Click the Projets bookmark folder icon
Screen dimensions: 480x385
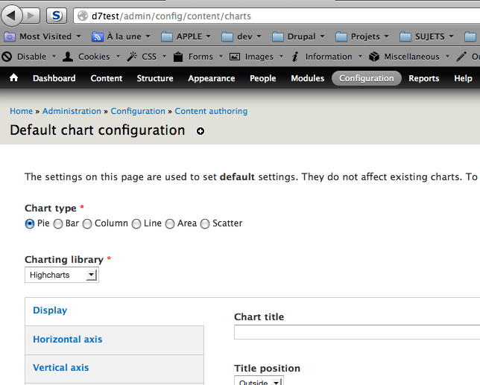(341, 36)
